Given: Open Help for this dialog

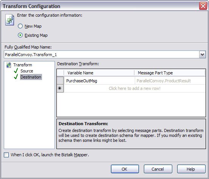Looking at the screenshot, I should (191, 169).
